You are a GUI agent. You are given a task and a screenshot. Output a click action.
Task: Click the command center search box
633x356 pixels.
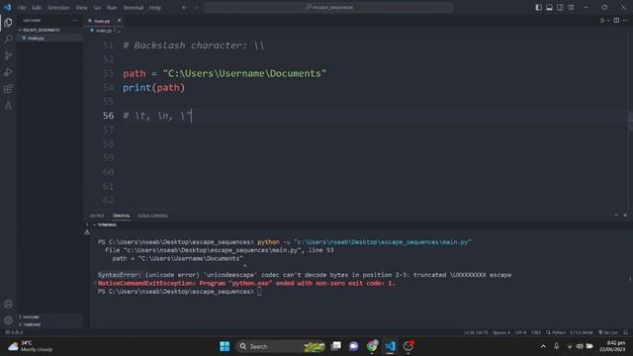328,7
